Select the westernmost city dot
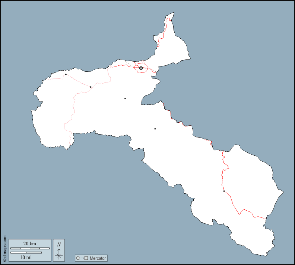295x265 pixels. (66, 74)
